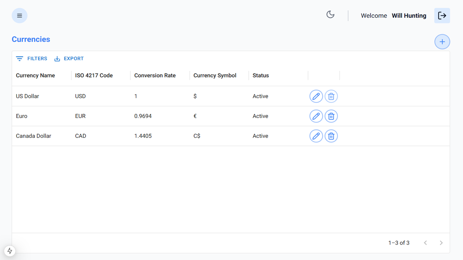Sort by the Currency Name column
The image size is (463, 260).
coord(35,75)
